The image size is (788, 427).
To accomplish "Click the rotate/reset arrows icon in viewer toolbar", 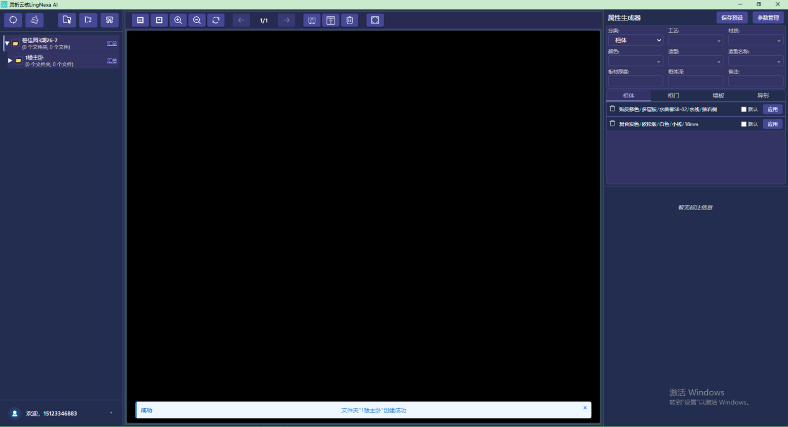I will [x=216, y=20].
